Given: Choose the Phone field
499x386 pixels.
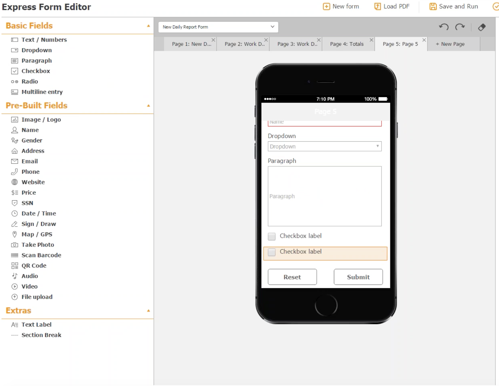Looking at the screenshot, I should (x=31, y=172).
